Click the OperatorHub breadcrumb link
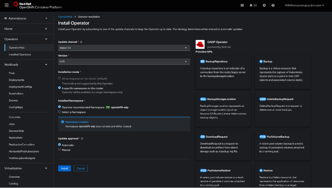 [65, 17]
